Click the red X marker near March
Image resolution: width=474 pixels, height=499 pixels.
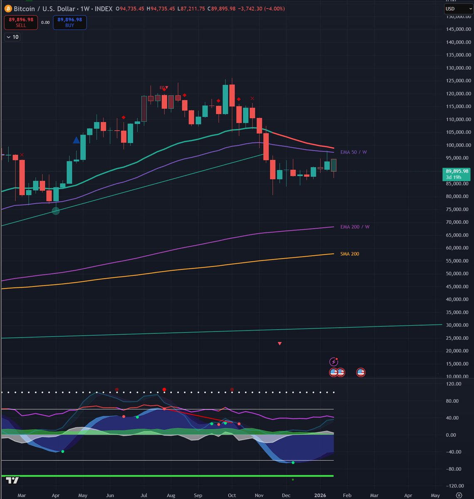[22, 155]
